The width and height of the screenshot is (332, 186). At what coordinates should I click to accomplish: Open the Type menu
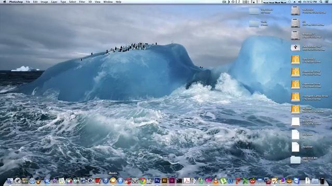coord(63,2)
